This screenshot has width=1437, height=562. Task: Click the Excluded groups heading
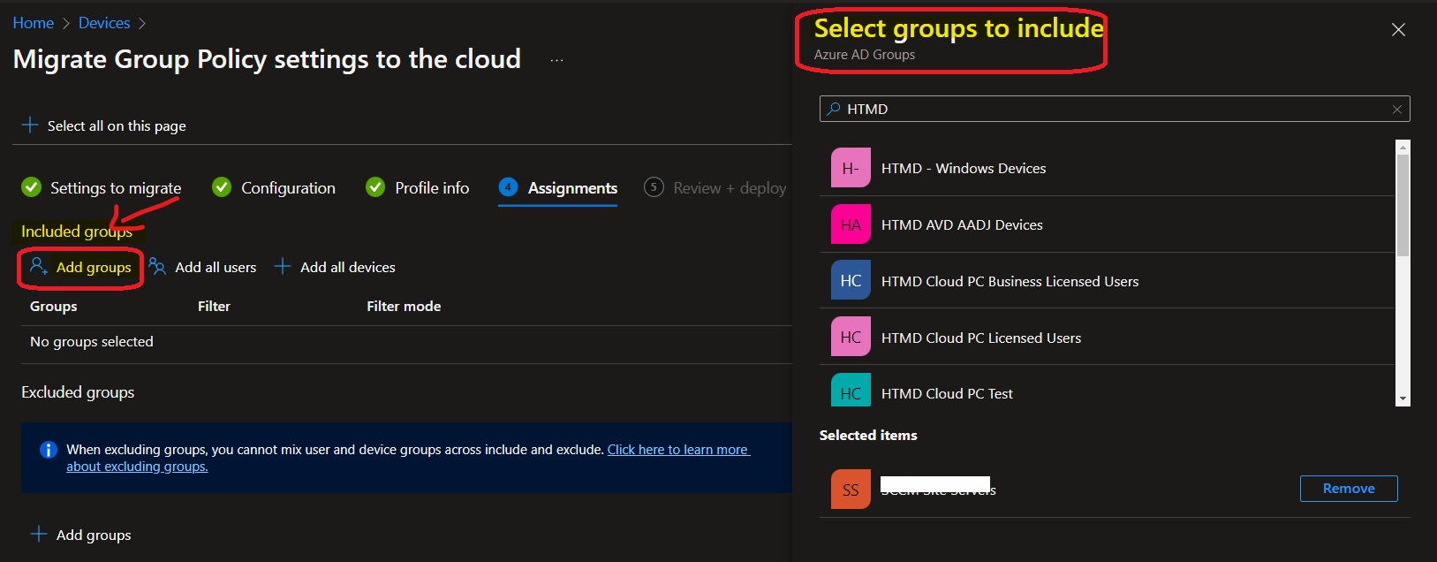[78, 392]
